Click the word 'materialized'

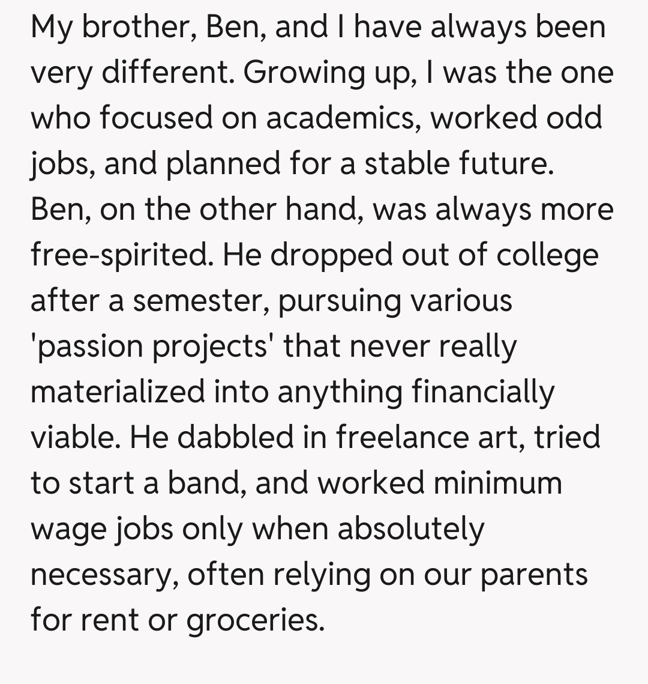pos(118,392)
